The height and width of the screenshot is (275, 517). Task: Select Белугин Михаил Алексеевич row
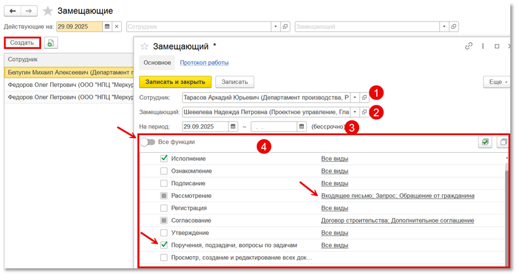click(67, 72)
